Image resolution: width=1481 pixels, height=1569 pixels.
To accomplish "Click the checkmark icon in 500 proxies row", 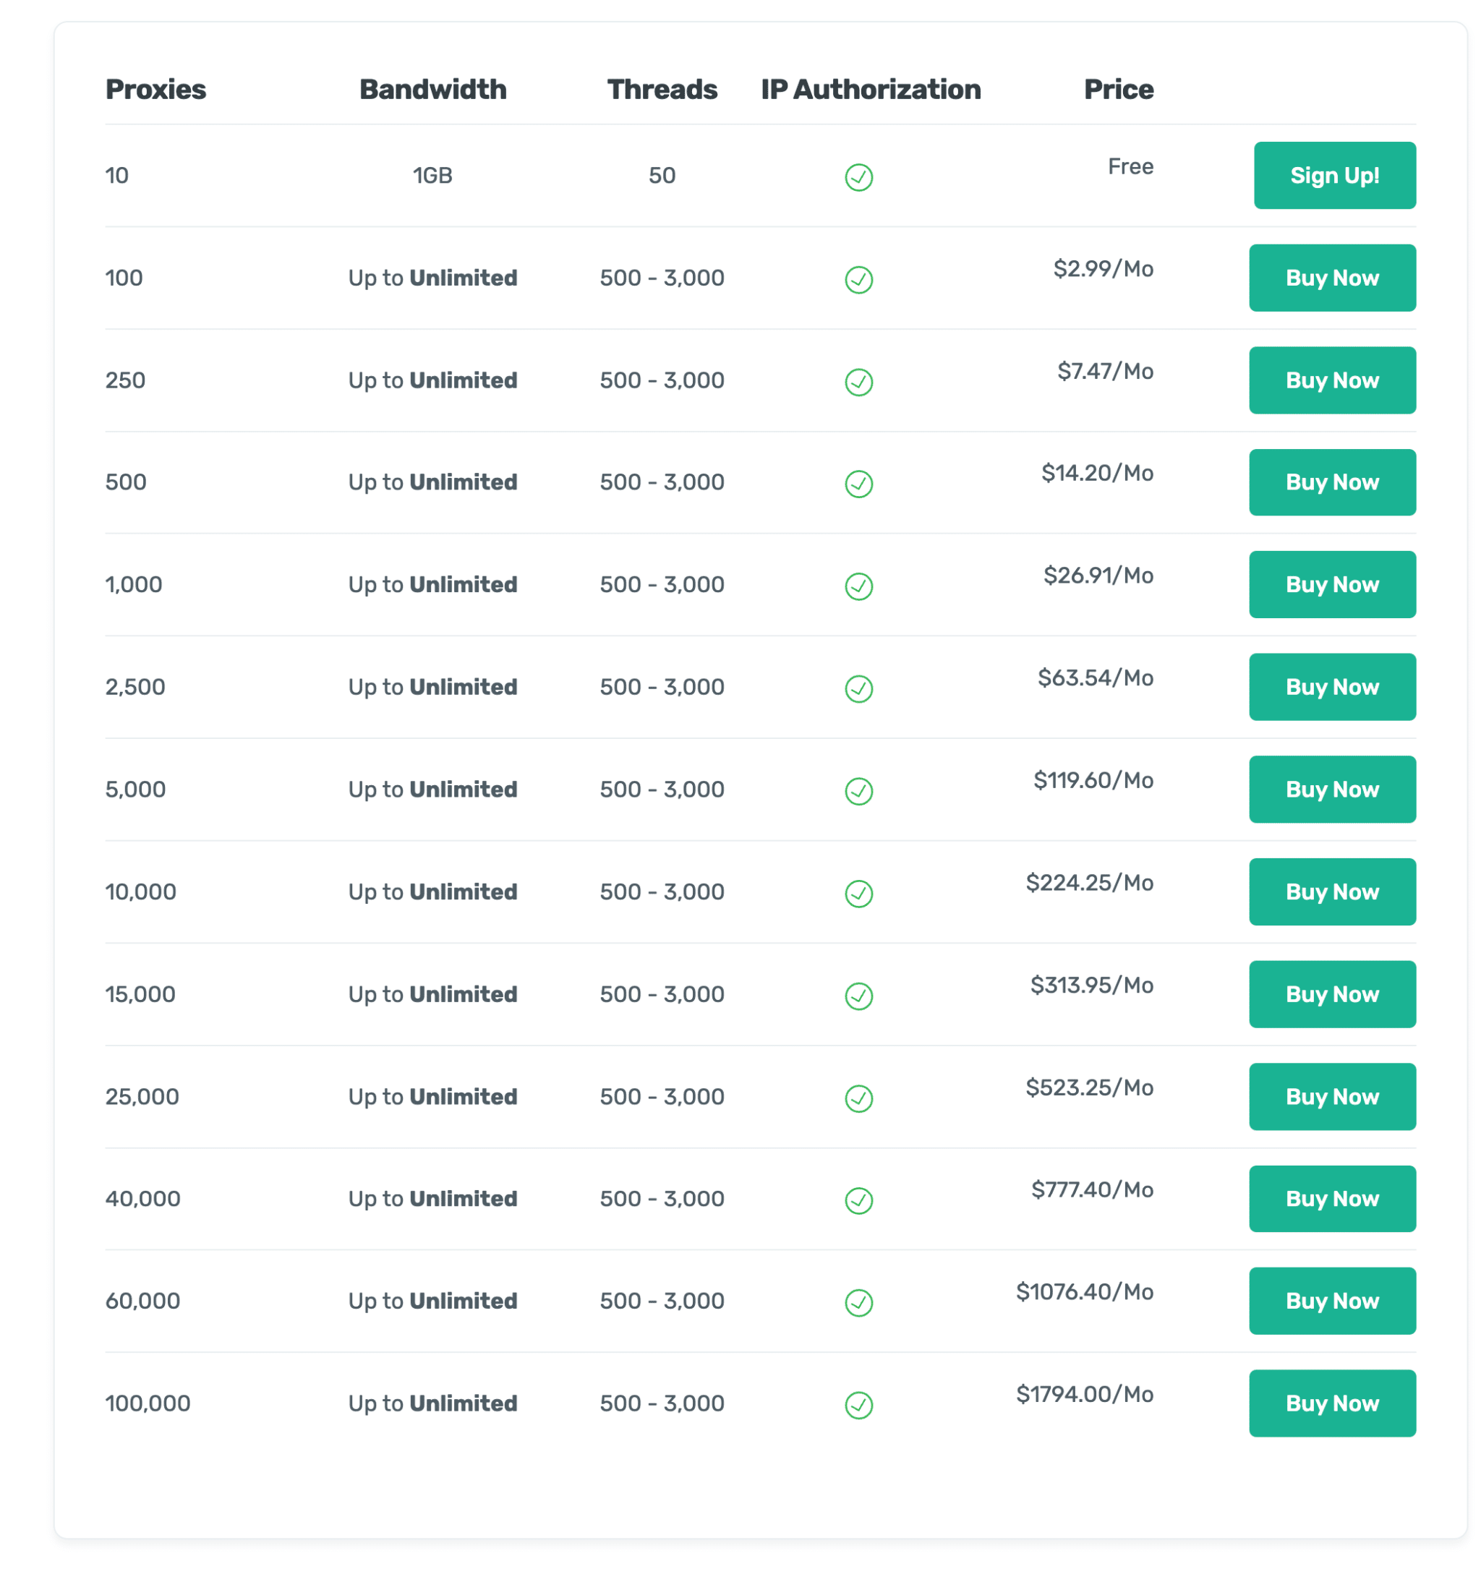I will [859, 484].
